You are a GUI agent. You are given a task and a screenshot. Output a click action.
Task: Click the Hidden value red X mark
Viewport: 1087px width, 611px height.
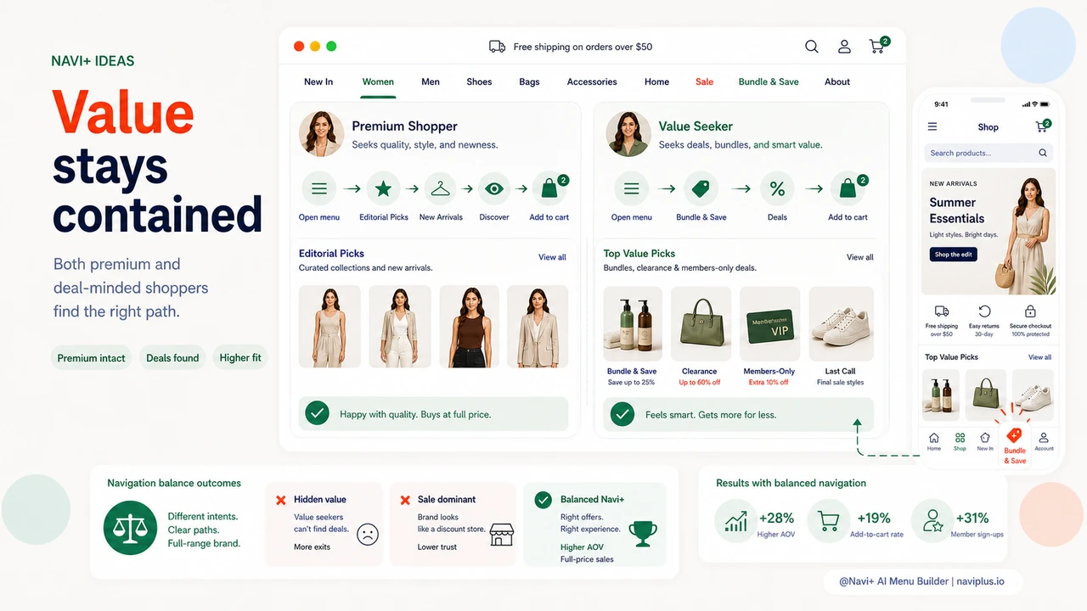[281, 500]
